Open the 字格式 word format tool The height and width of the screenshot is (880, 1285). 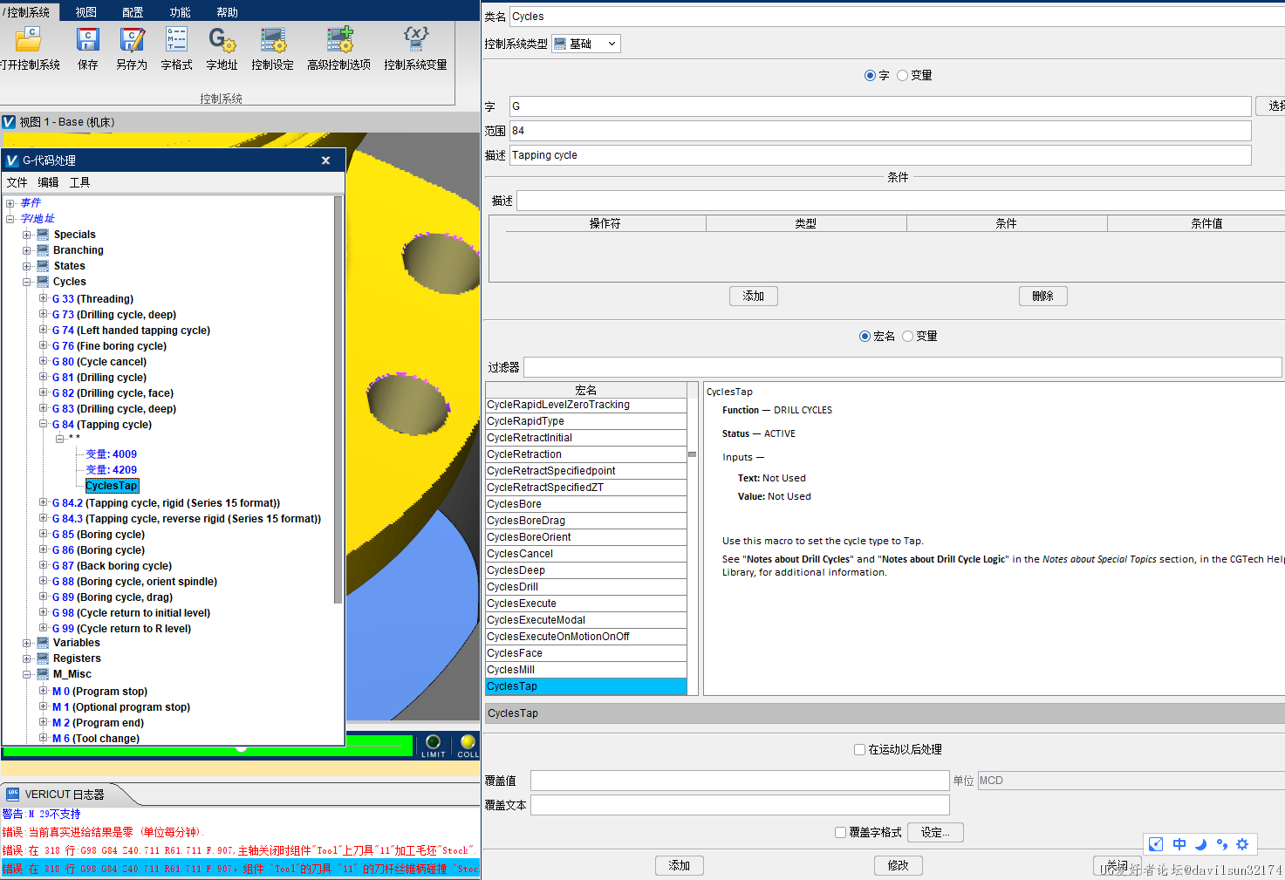pyautogui.click(x=177, y=39)
